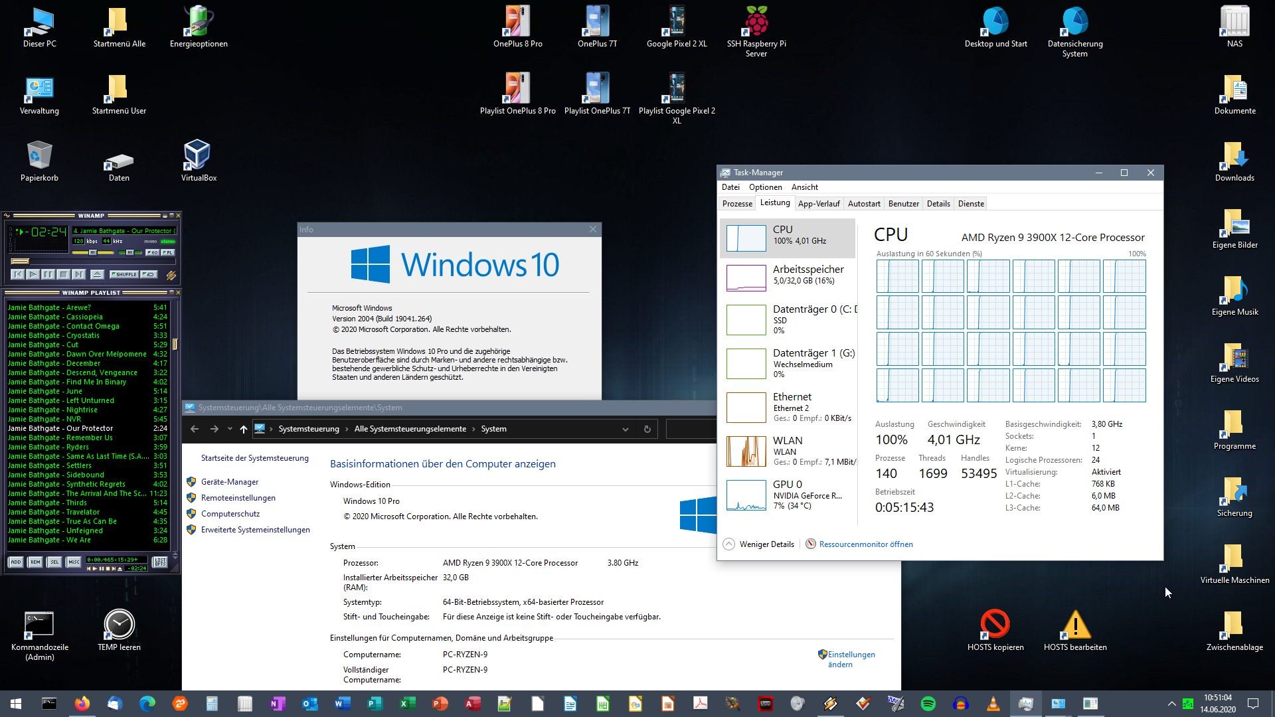This screenshot has height=717, width=1275.
Task: Show hidden tray icons chevron
Action: [1171, 704]
